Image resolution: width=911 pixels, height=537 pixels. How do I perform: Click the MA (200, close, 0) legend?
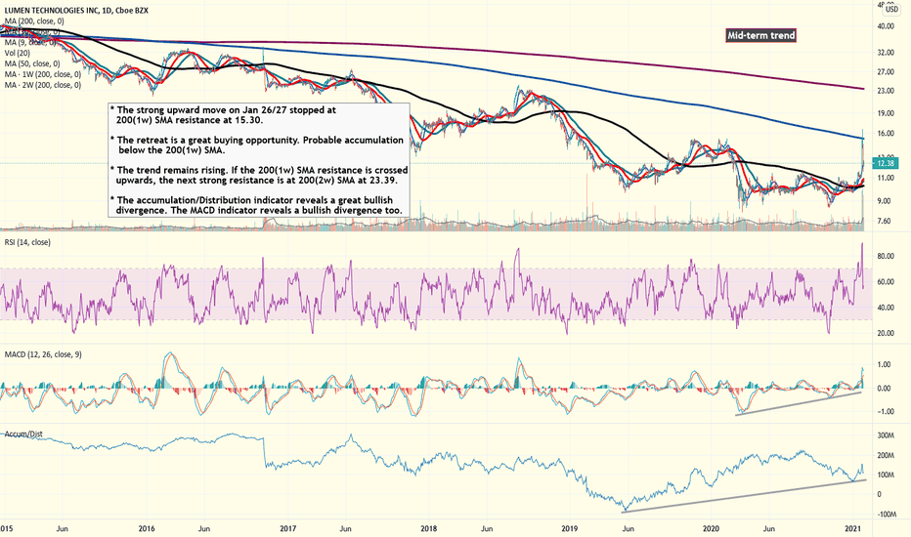coord(34,21)
